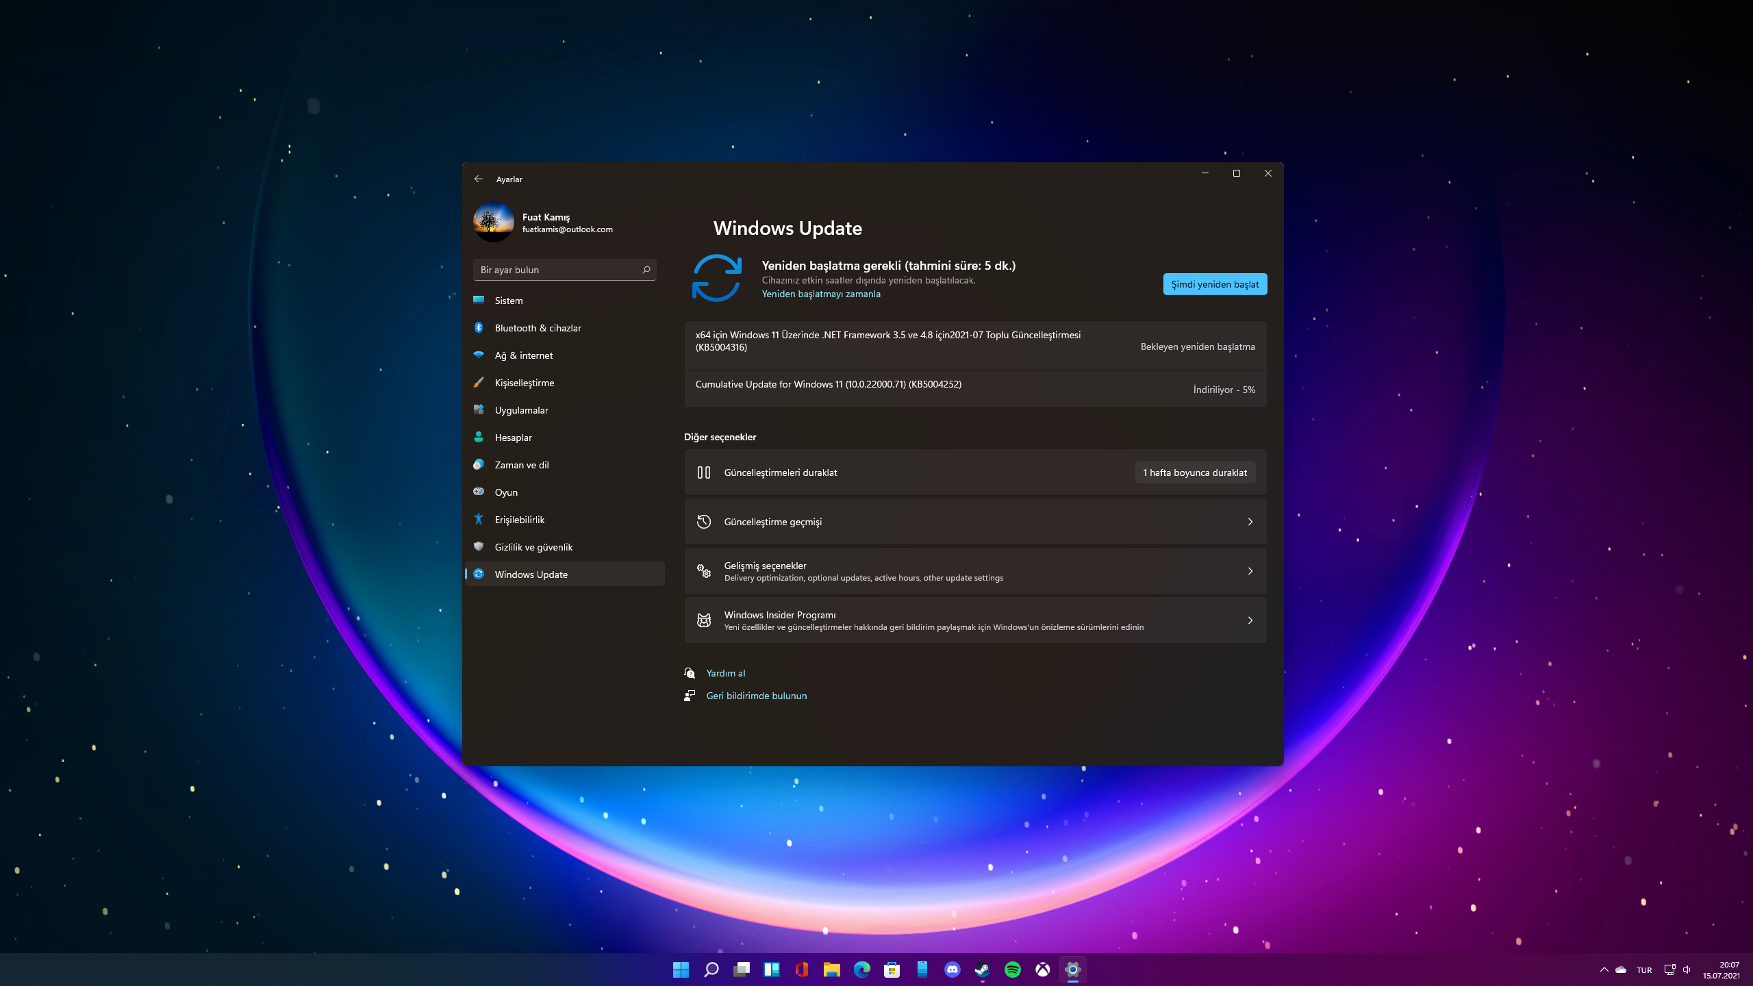The image size is (1753, 986).
Task: Open Uygulamalar category
Action: click(x=564, y=410)
